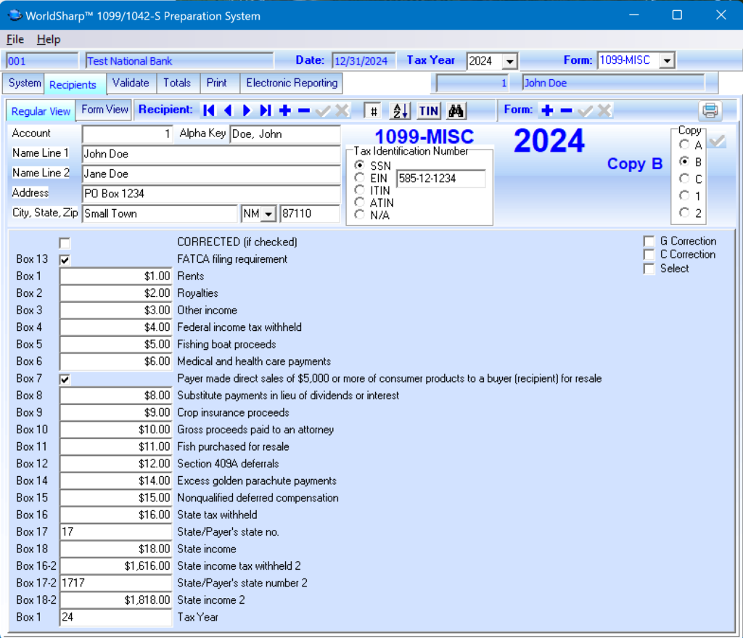Click the Form cancel X icon

click(604, 110)
